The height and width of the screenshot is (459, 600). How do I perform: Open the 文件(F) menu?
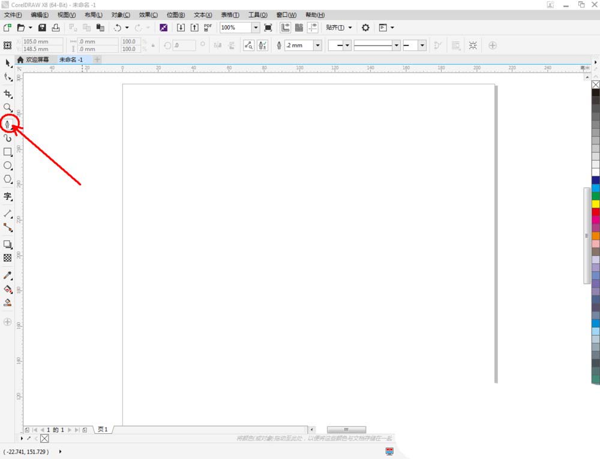pyautogui.click(x=13, y=14)
